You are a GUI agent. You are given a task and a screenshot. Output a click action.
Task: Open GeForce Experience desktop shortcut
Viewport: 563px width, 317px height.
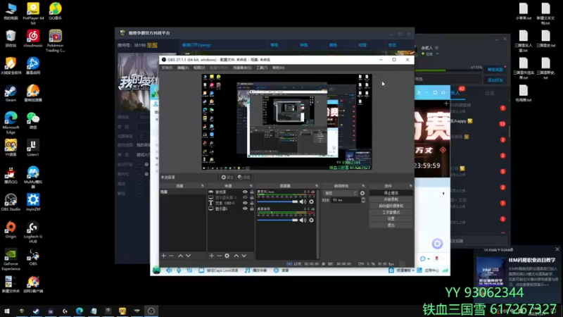point(11,259)
